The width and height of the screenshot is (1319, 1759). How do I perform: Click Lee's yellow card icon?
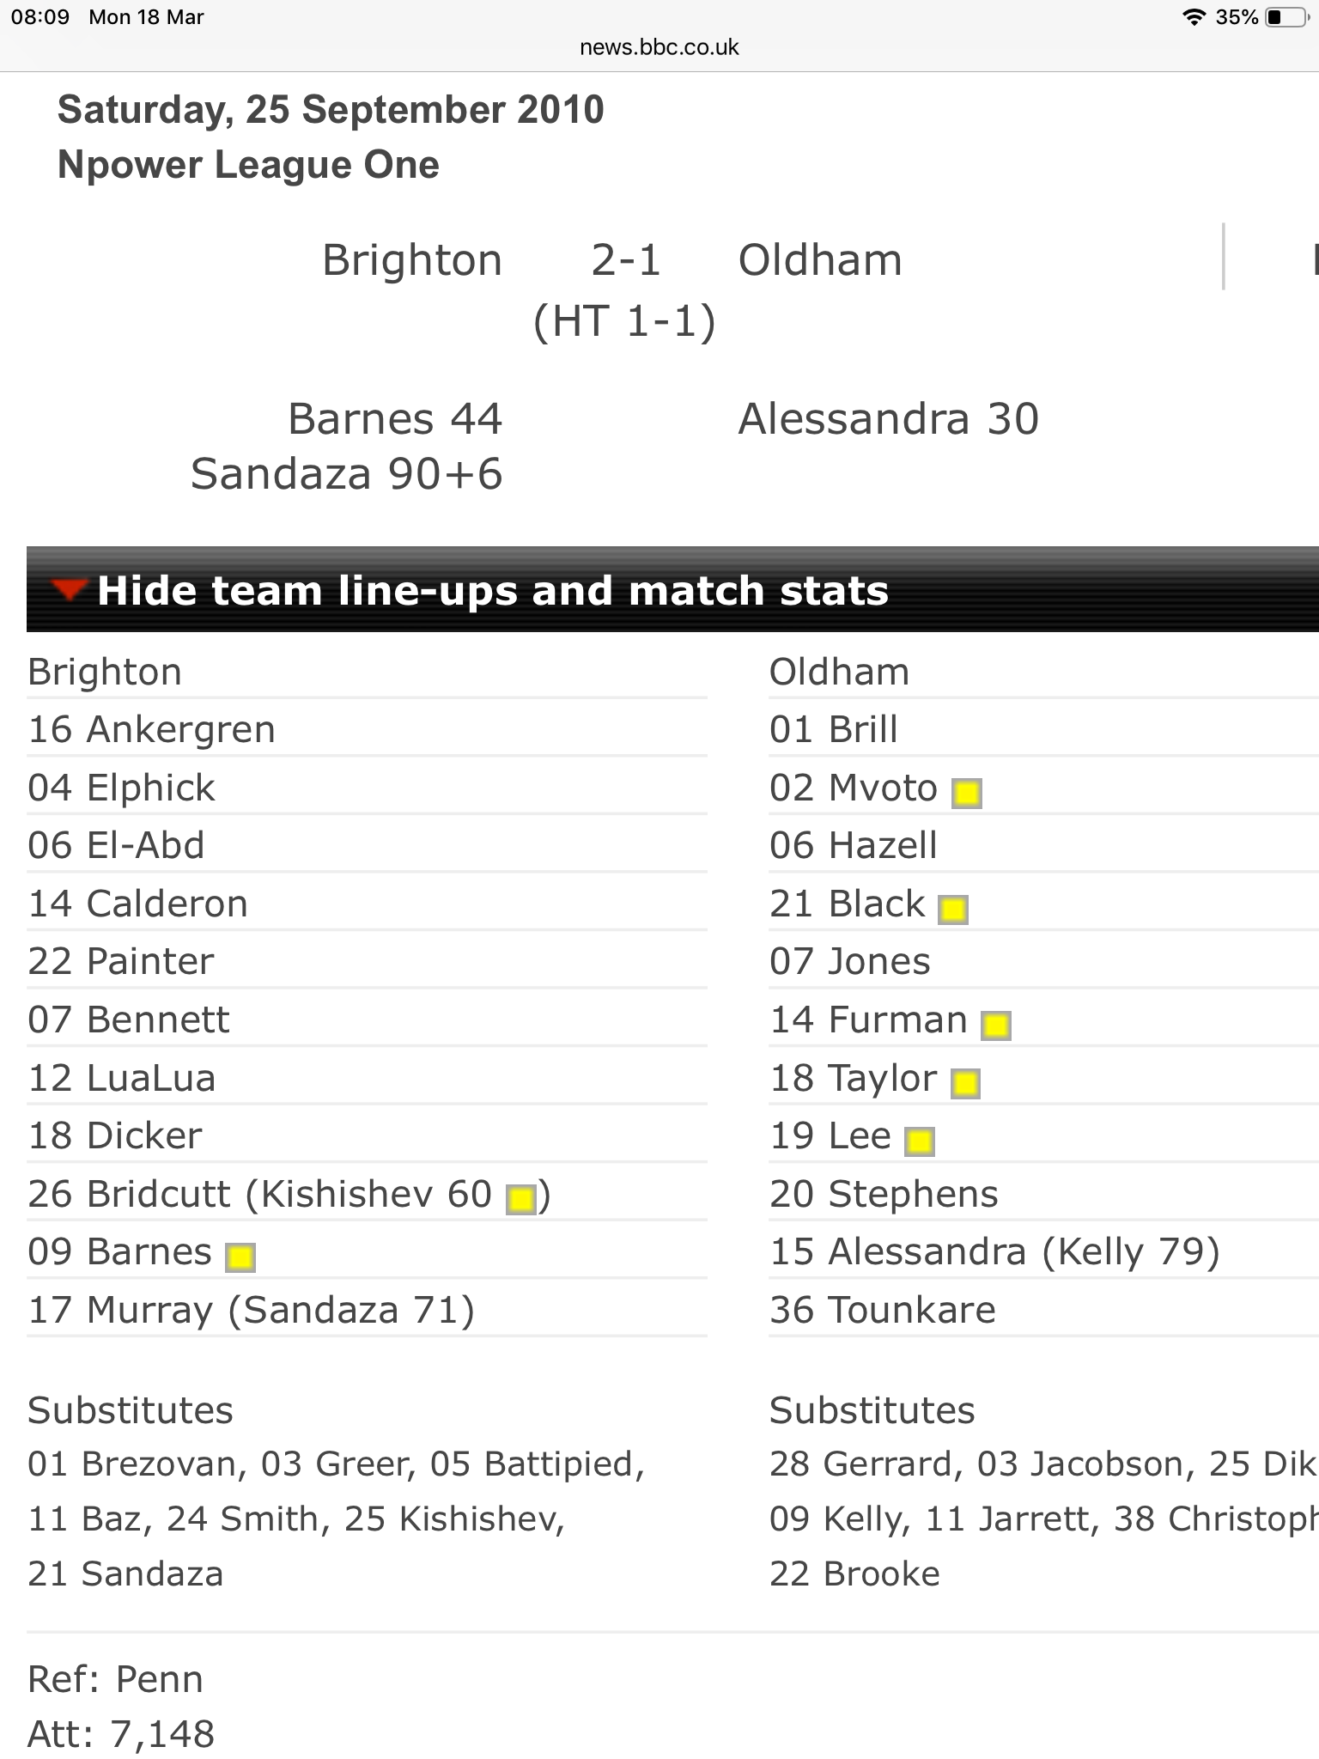(920, 1141)
